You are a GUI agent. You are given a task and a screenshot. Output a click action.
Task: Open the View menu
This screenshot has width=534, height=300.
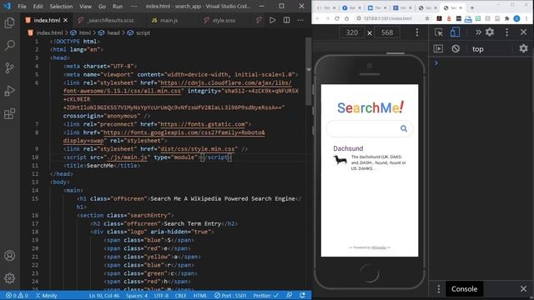[x=85, y=6]
